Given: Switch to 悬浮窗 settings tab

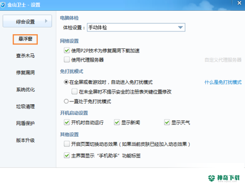Looking at the screenshot, I should [x=25, y=39].
